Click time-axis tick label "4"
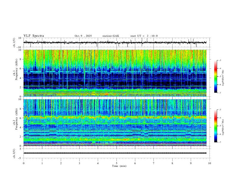The image size is (236, 183). [x=98, y=163]
